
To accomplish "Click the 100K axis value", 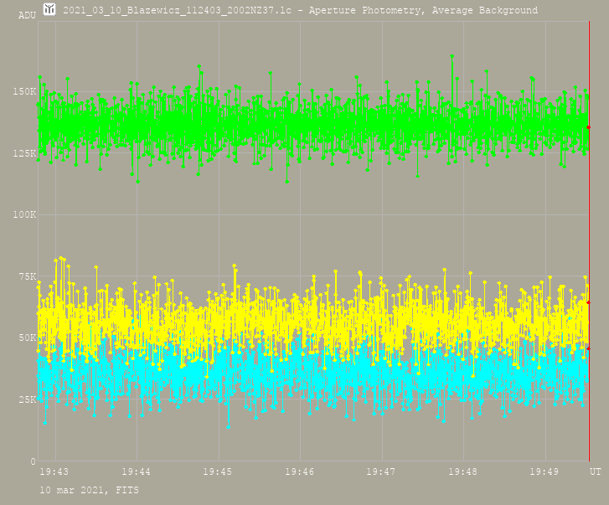I will pyautogui.click(x=24, y=214).
